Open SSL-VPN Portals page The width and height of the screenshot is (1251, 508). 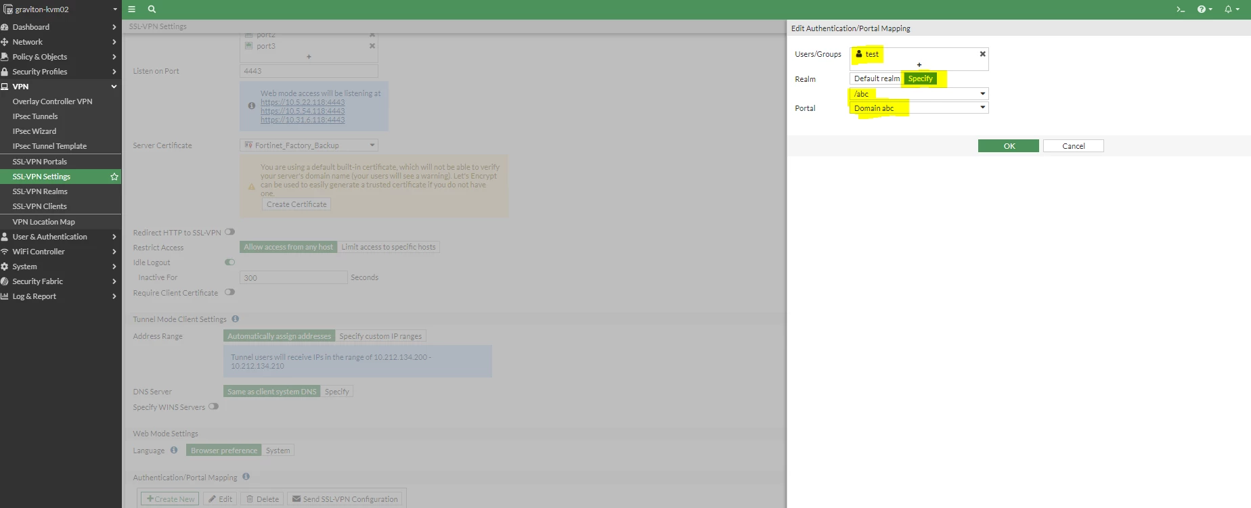(x=39, y=162)
